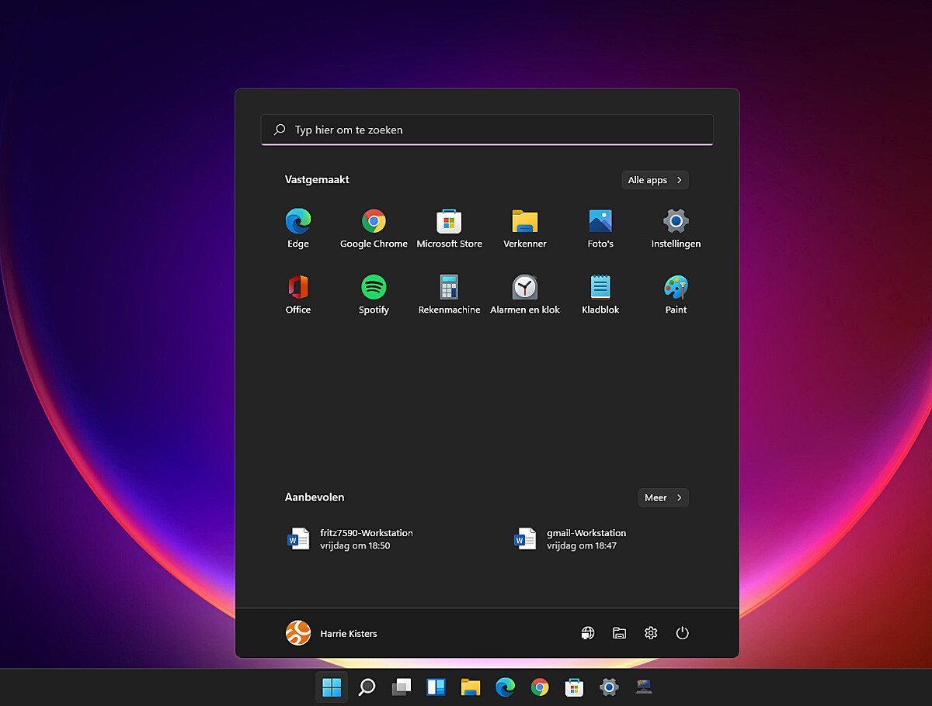Open Alarmen en klok app
The image size is (932, 706).
(x=525, y=295)
